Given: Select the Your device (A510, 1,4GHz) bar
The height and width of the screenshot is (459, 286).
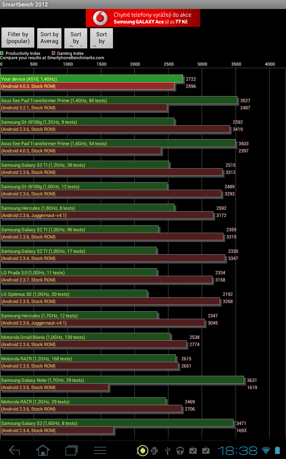Looking at the screenshot, I should pyautogui.click(x=92, y=79).
